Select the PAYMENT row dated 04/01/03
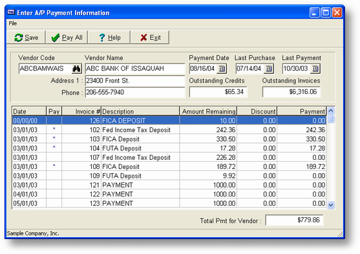 pyautogui.click(x=169, y=194)
